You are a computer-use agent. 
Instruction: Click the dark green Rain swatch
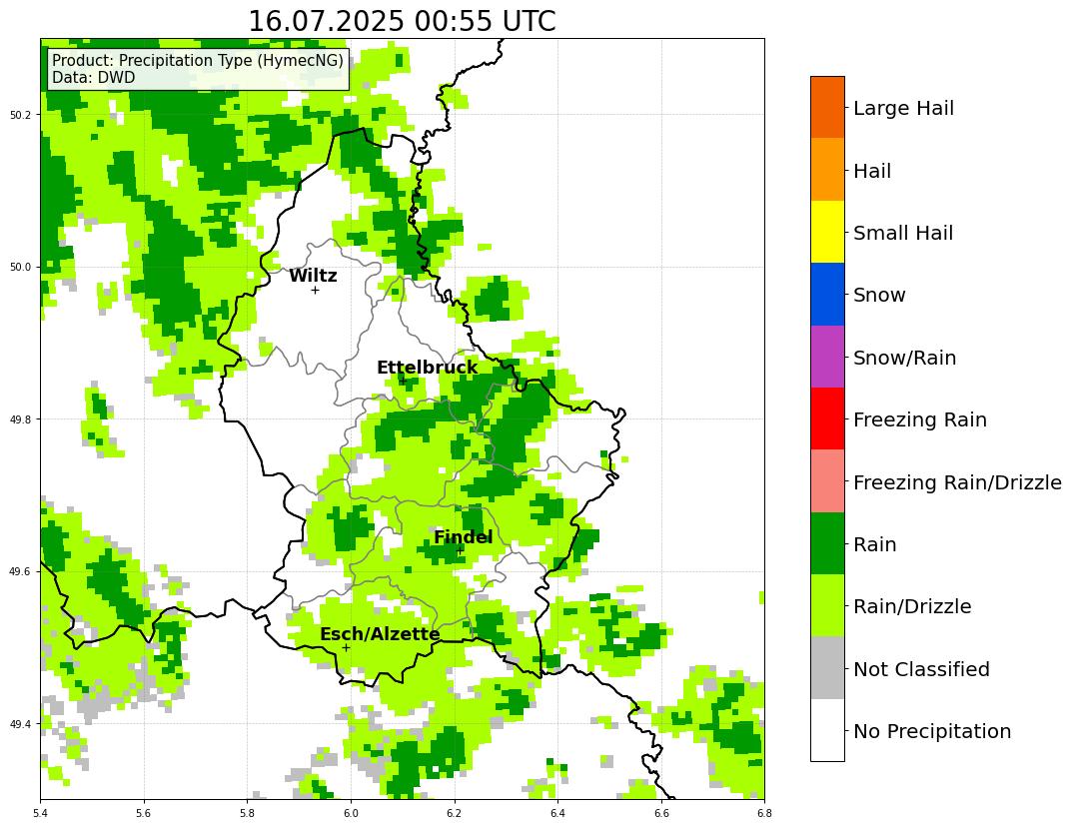[x=827, y=543]
